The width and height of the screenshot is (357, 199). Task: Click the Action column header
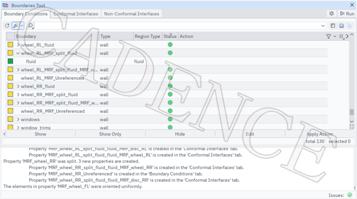pyautogui.click(x=186, y=36)
